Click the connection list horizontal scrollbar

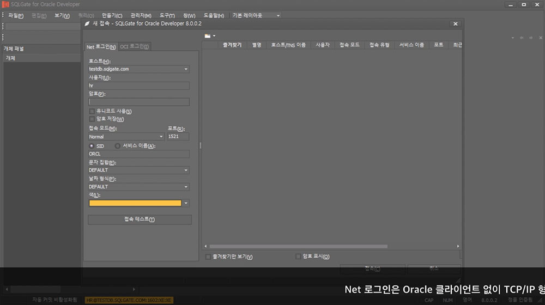tap(298, 246)
